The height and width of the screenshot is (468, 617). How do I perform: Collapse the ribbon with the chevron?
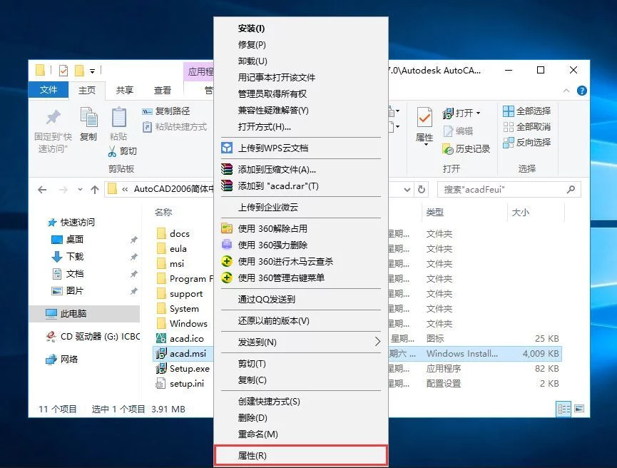pyautogui.click(x=566, y=91)
